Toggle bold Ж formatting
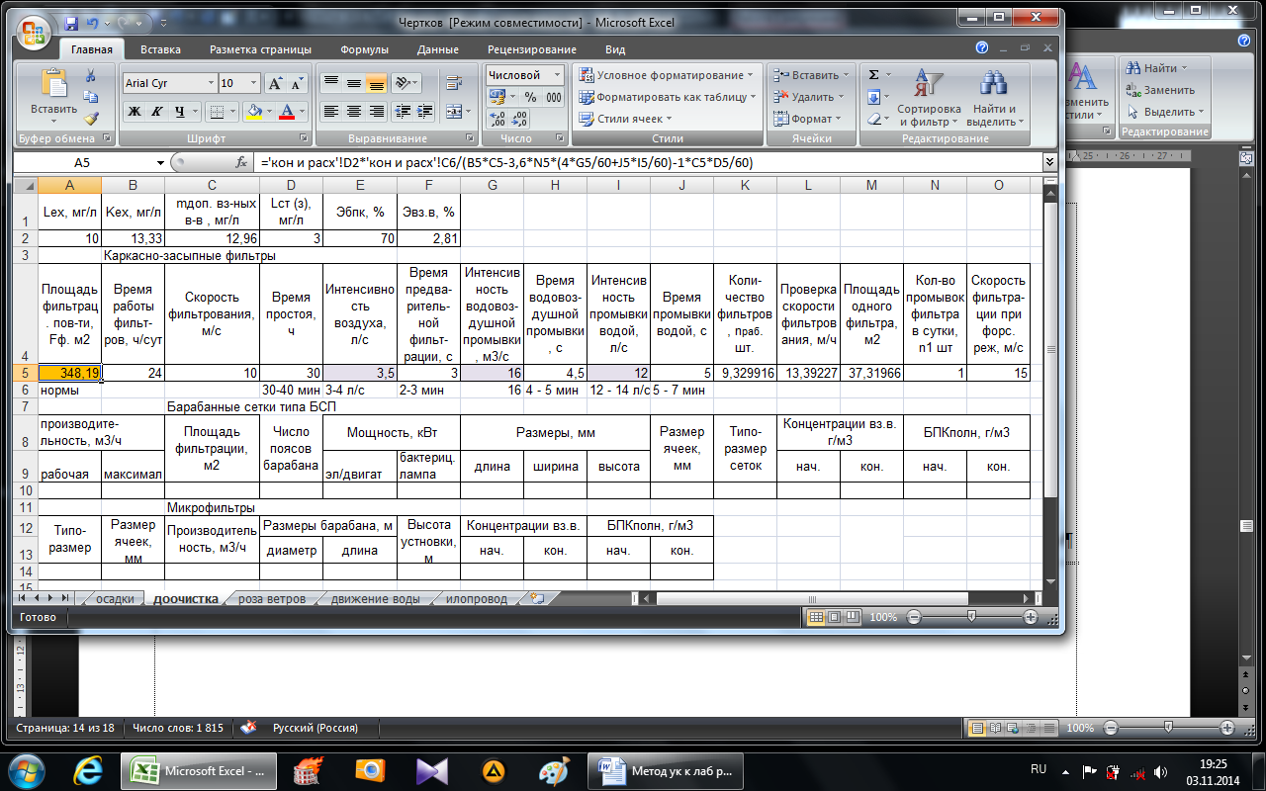The height and width of the screenshot is (791, 1266). pos(135,112)
